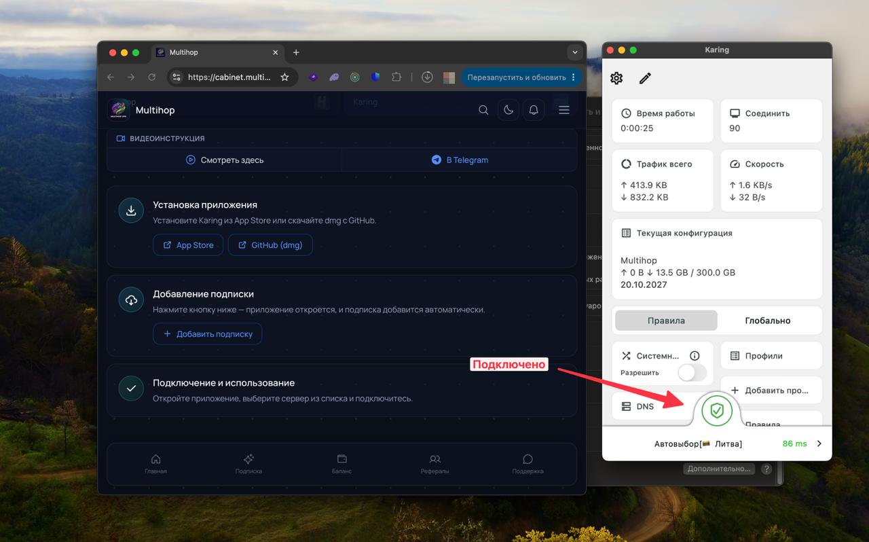Screen dimensions: 869x542
Task: Go forward in the browser
Action: pos(131,77)
